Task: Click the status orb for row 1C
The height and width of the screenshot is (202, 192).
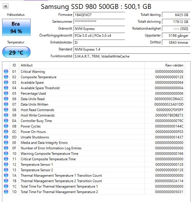Action: pyautogui.click(x=6, y=186)
